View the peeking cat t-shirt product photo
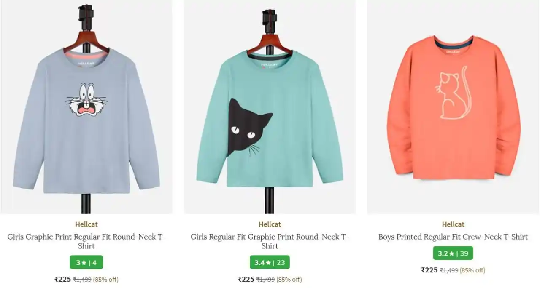540x288 pixels. click(270, 107)
